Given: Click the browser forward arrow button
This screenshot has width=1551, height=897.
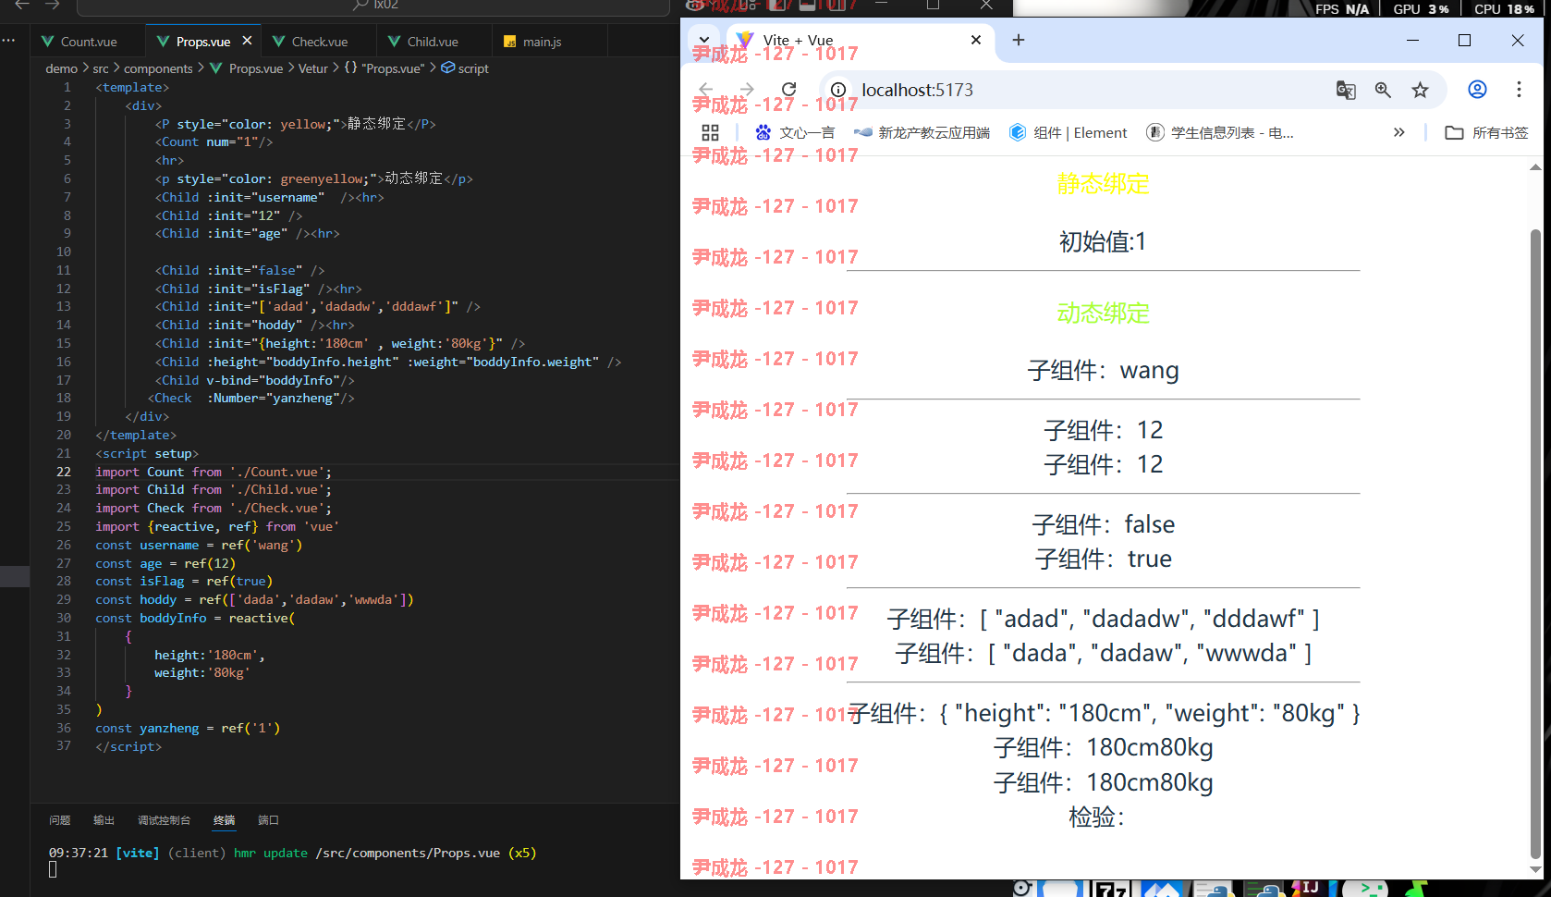Looking at the screenshot, I should (747, 90).
